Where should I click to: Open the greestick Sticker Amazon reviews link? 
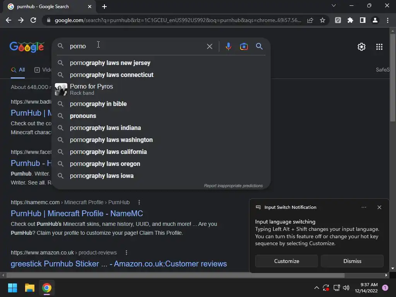click(119, 264)
